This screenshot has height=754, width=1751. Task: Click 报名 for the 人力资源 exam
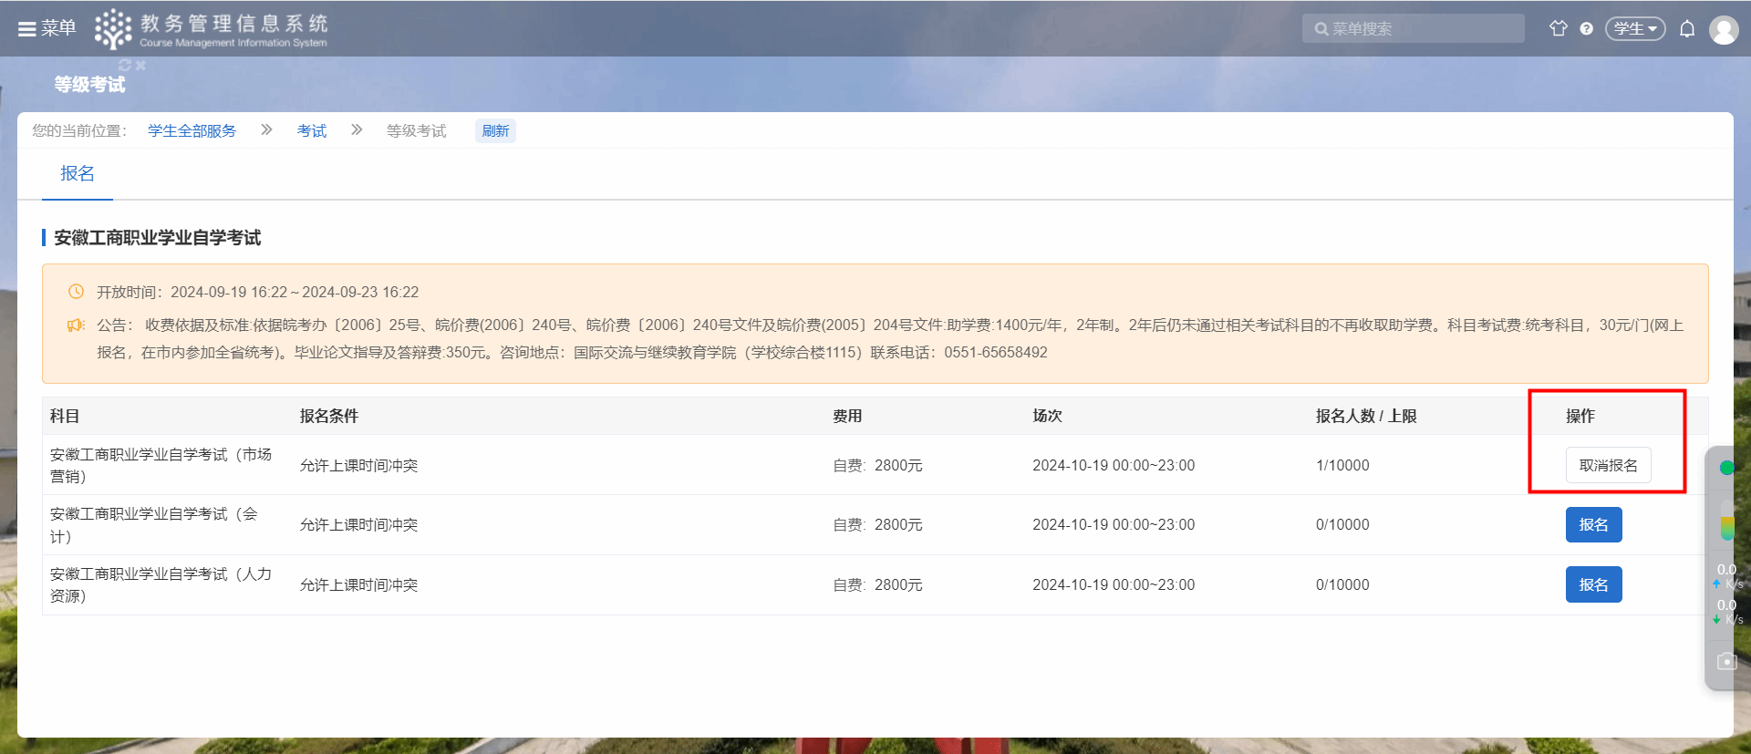(x=1593, y=584)
